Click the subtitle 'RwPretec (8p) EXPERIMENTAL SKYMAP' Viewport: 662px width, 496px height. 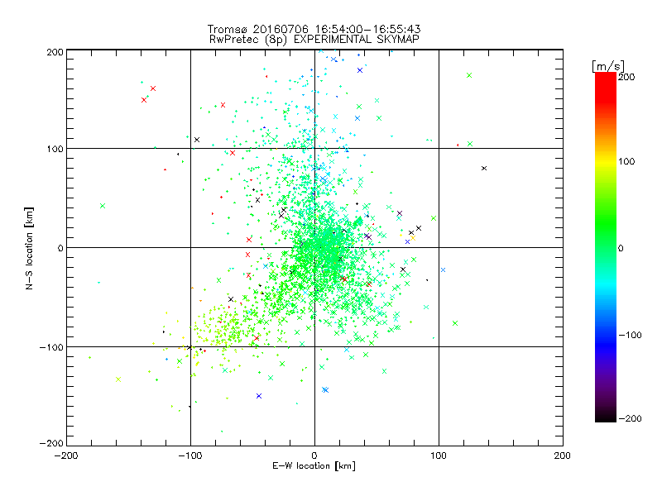click(314, 39)
